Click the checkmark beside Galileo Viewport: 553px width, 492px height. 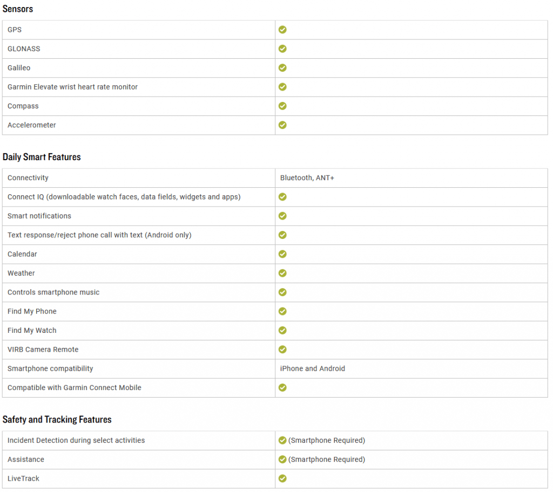pyautogui.click(x=282, y=68)
